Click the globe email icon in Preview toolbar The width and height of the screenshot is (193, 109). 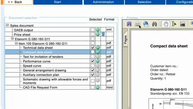146,24
